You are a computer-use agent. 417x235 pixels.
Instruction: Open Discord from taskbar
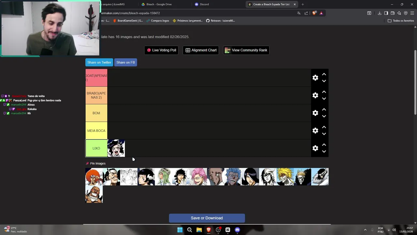tap(237, 230)
